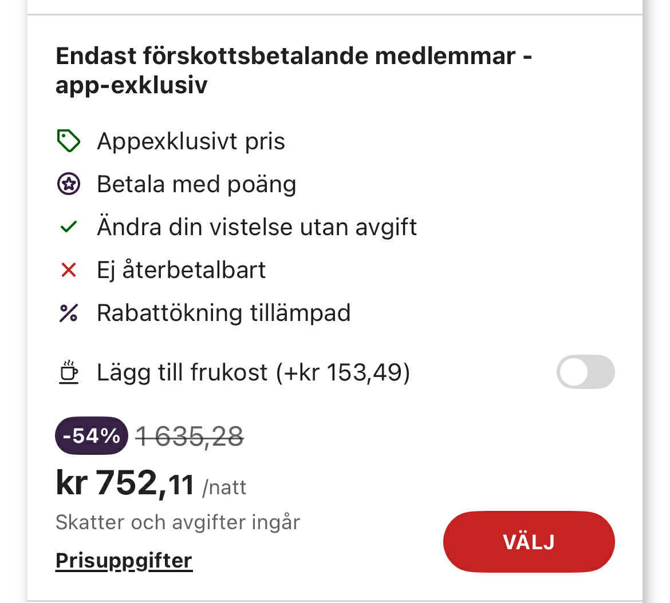Click the coffee cup breakfast icon
Screen dimensions: 670x603
coord(69,372)
